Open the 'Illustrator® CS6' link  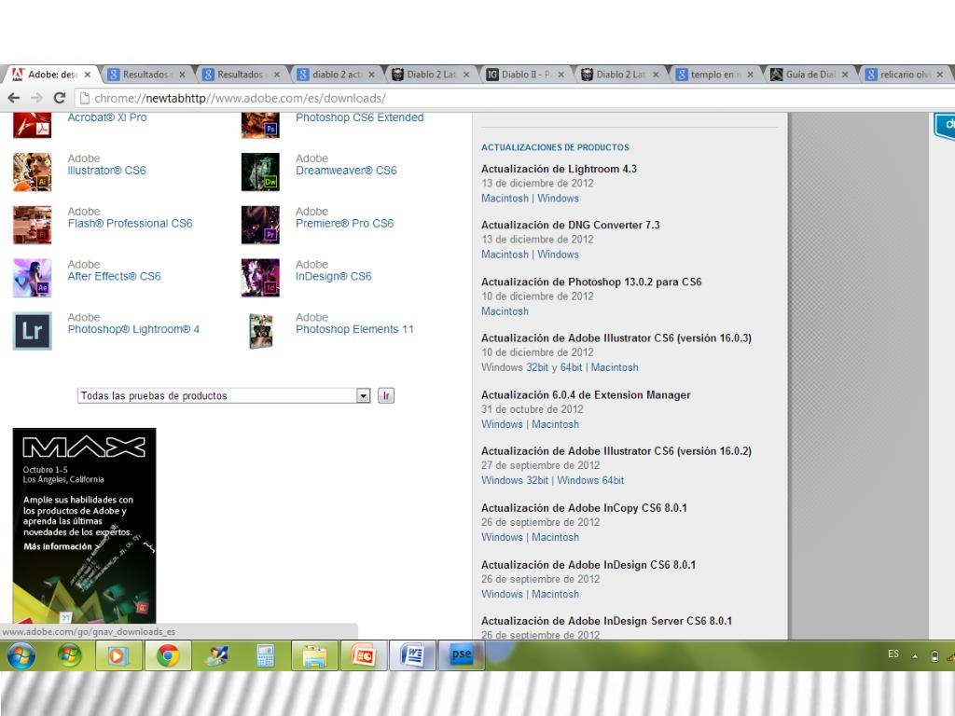coord(106,171)
